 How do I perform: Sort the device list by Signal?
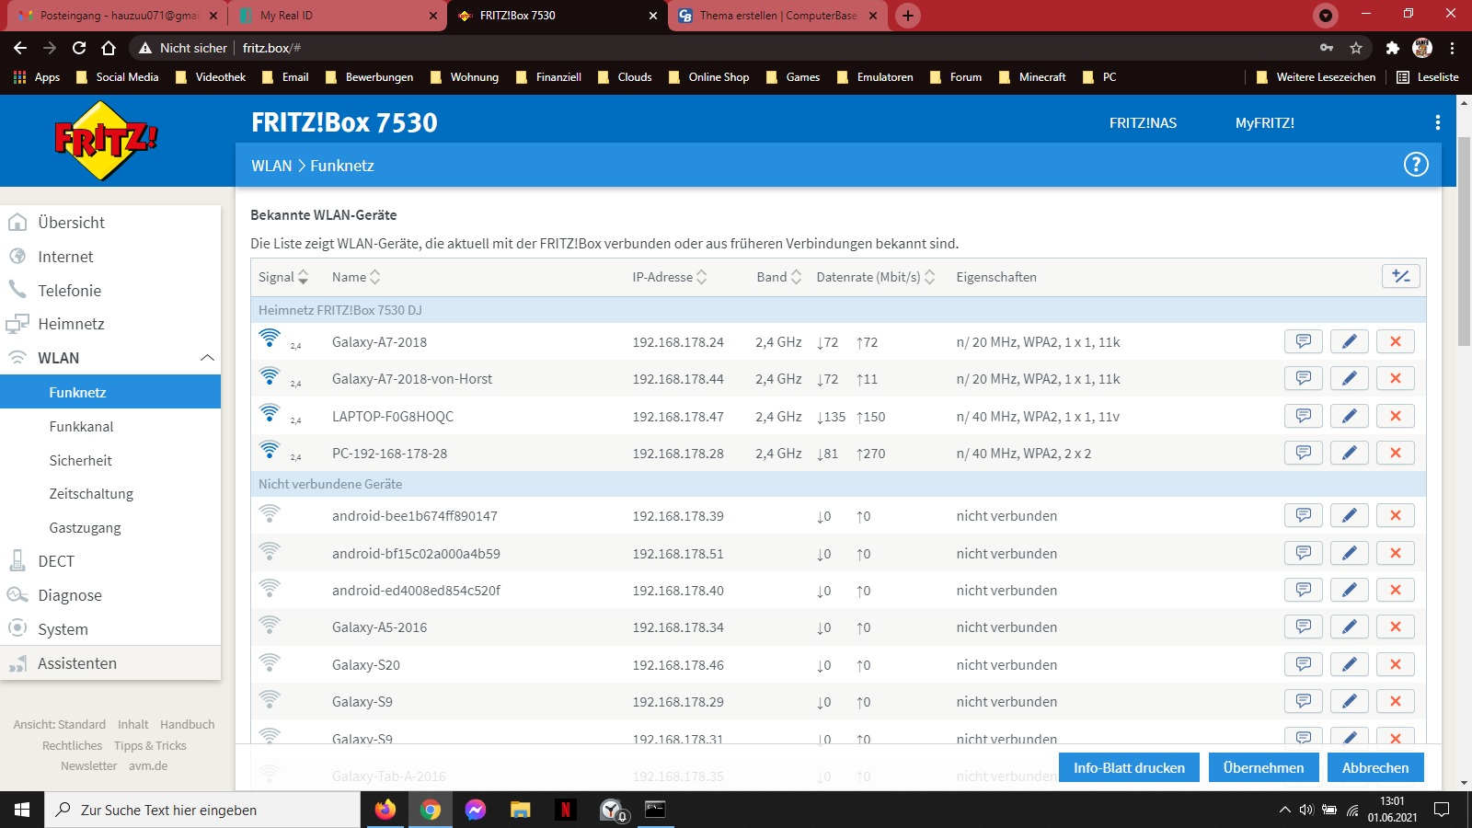pyautogui.click(x=283, y=277)
